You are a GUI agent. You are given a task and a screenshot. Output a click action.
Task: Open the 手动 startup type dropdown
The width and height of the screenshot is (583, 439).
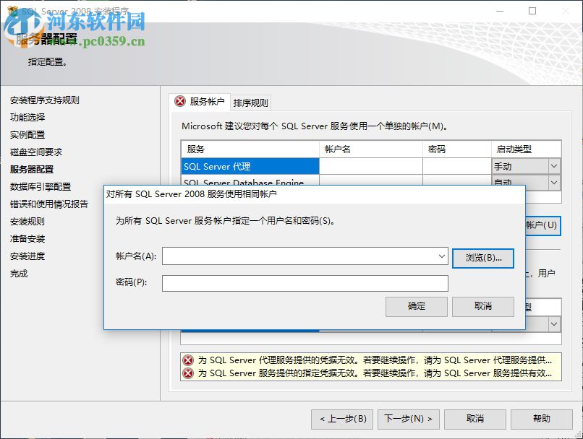coord(555,165)
